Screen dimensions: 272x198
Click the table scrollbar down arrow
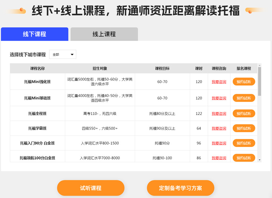point(260,160)
